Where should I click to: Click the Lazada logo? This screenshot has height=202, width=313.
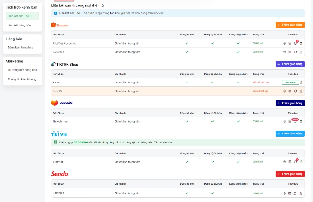pos(62,103)
